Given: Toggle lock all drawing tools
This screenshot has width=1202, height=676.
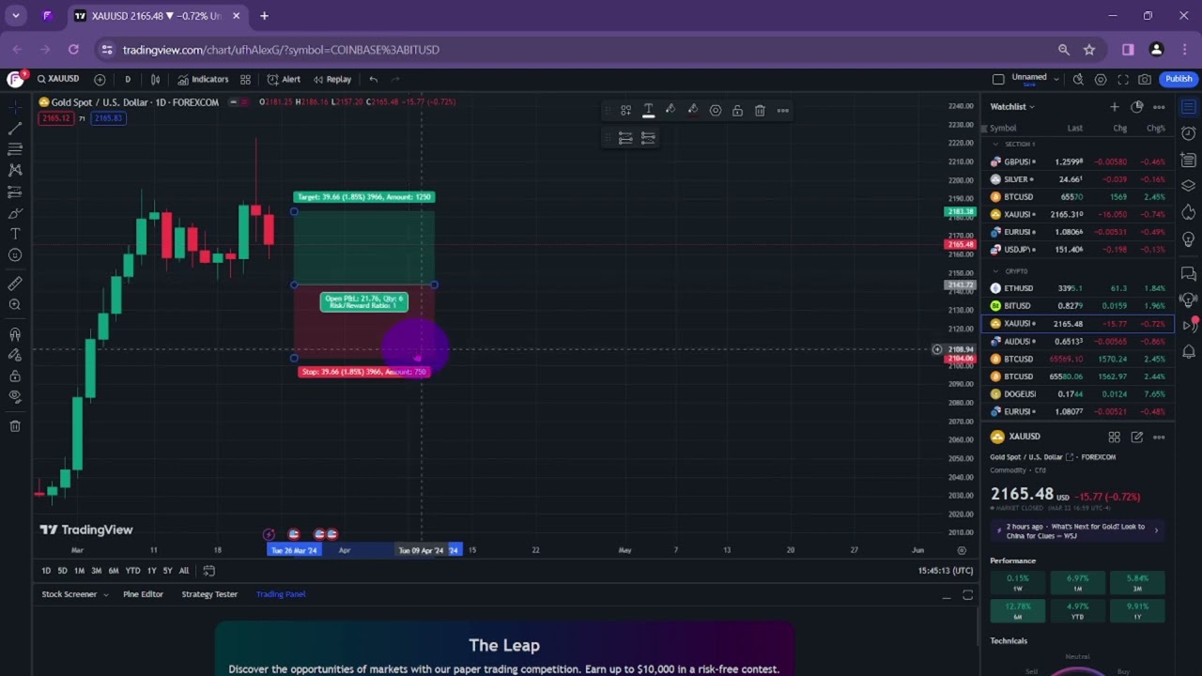Looking at the screenshot, I should (x=15, y=376).
